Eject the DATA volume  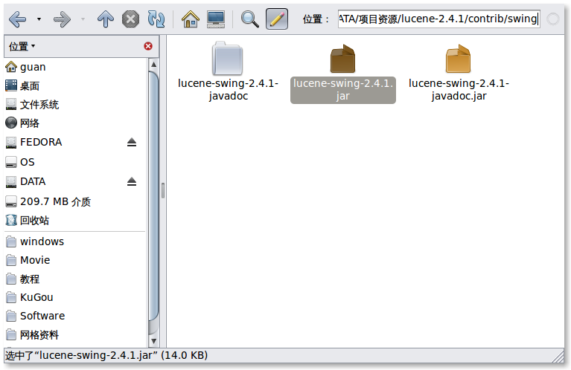point(132,181)
